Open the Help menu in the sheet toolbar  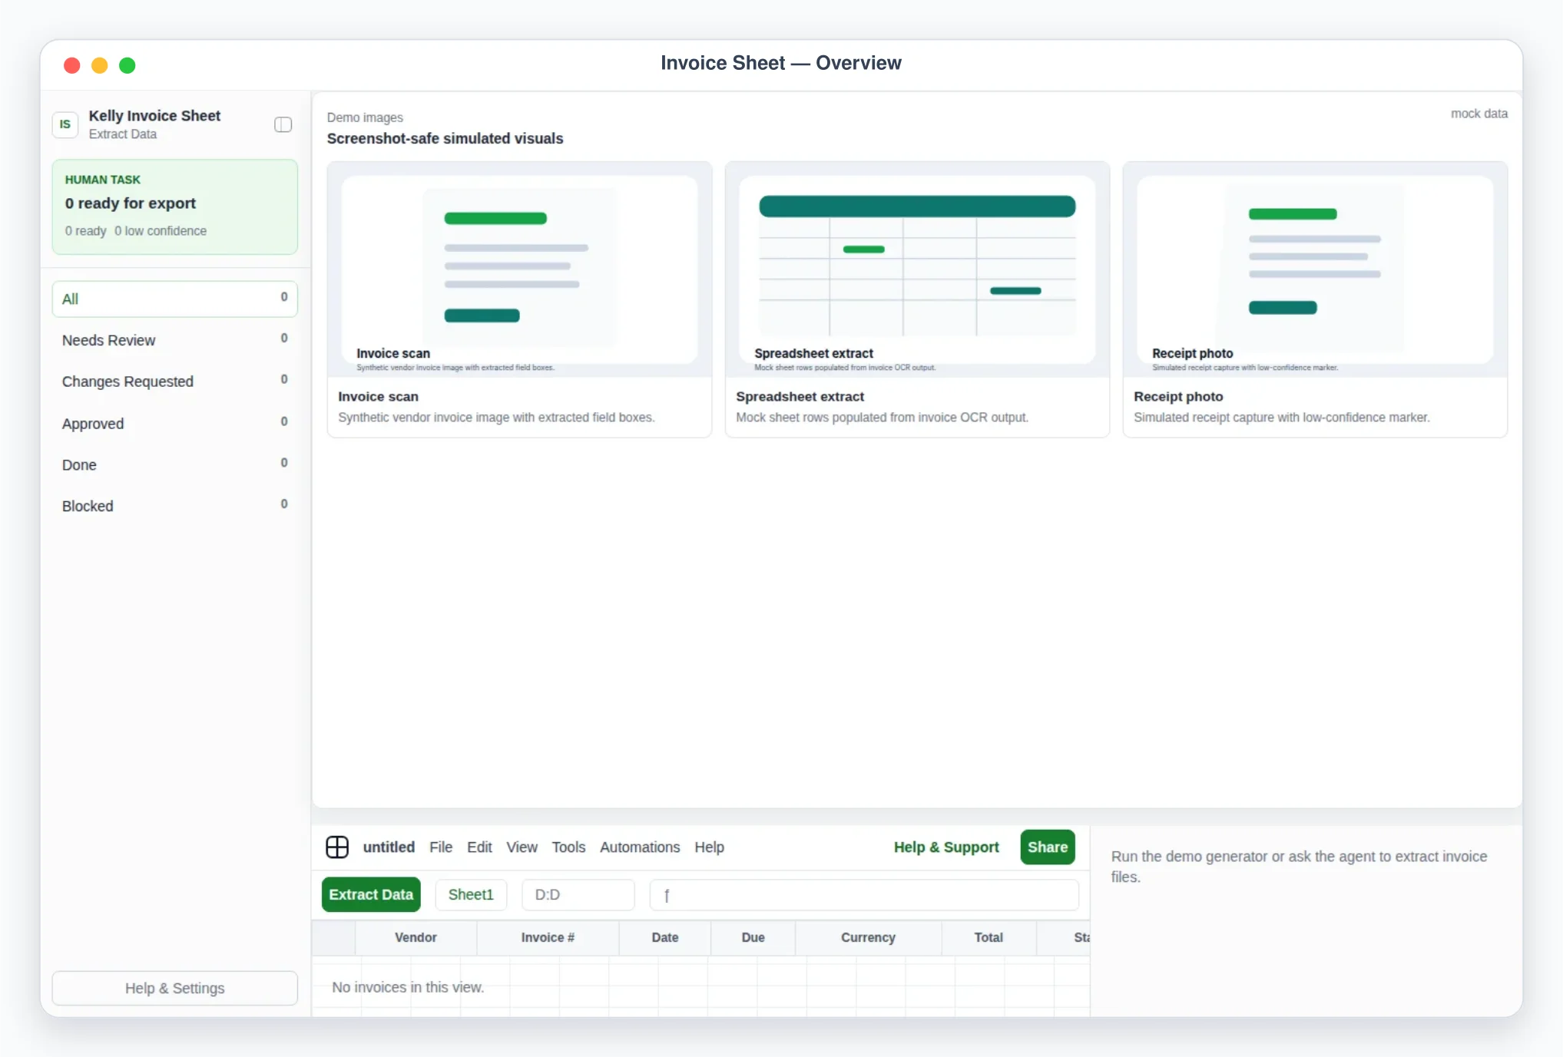(x=709, y=847)
